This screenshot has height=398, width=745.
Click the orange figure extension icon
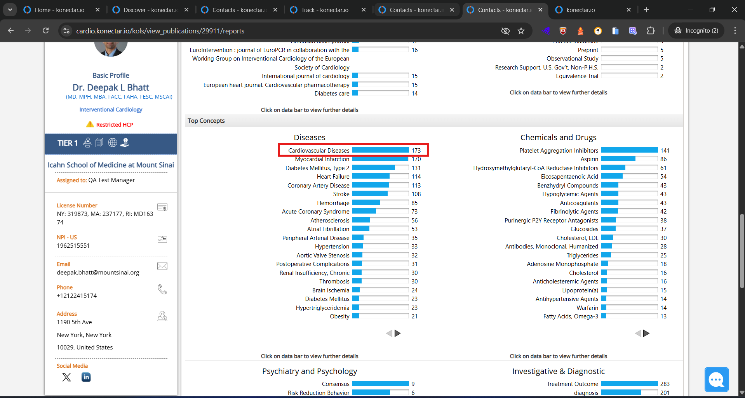tap(580, 31)
